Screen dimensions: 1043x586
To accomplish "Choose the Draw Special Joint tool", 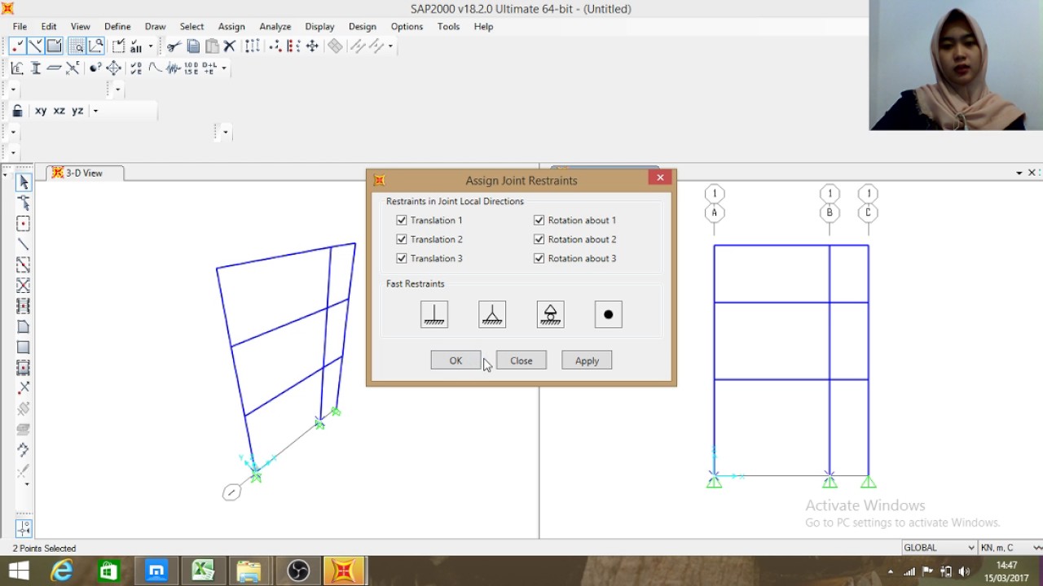I will click(24, 223).
